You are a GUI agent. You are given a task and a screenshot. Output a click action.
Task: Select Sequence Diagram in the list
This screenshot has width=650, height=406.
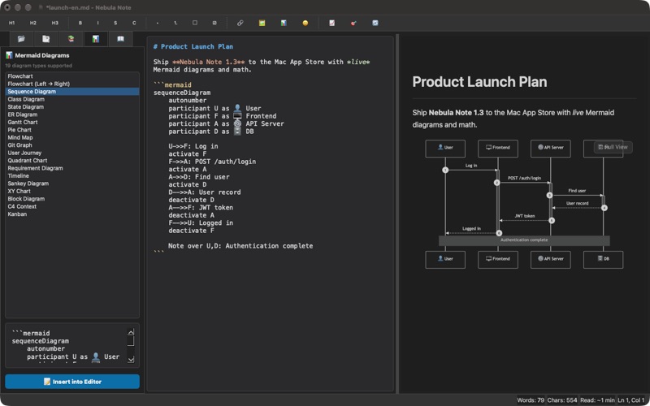click(x=72, y=92)
